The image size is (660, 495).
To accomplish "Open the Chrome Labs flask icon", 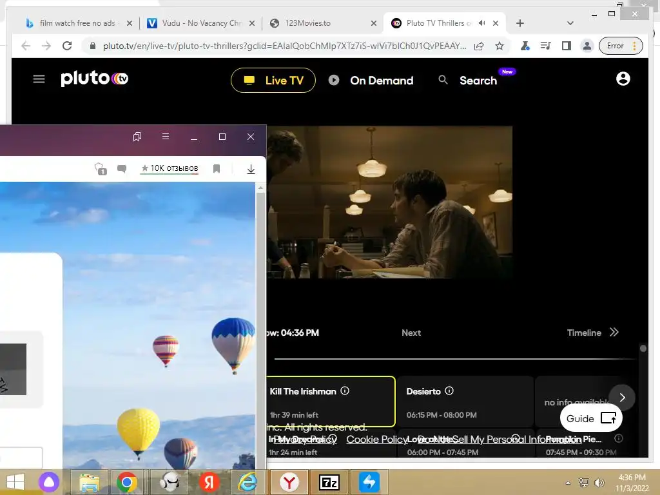I will [525, 46].
